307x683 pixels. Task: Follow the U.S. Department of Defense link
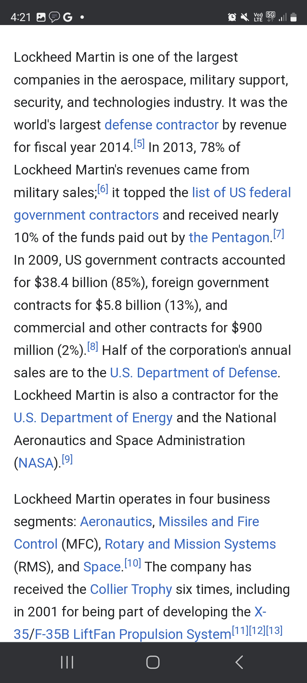pyautogui.click(x=194, y=373)
